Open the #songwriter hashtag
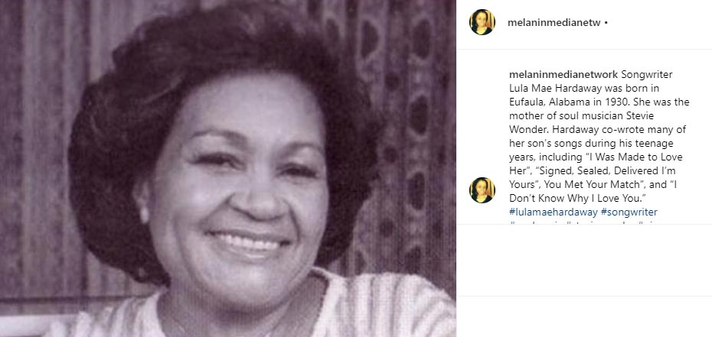This screenshot has height=337, width=712. click(x=629, y=212)
